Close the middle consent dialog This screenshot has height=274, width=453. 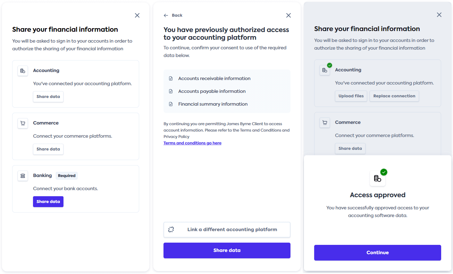289,15
